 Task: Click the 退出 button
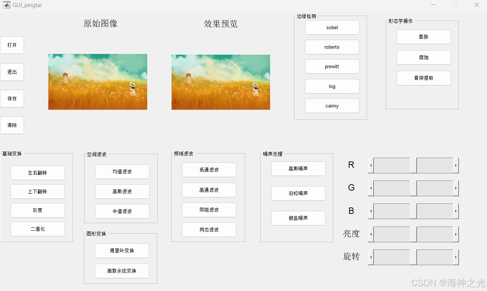[12, 72]
